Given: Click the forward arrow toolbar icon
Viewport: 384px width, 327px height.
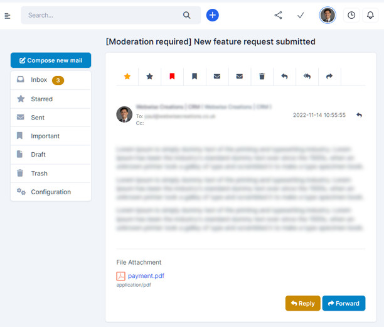Looking at the screenshot, I should click(x=329, y=76).
